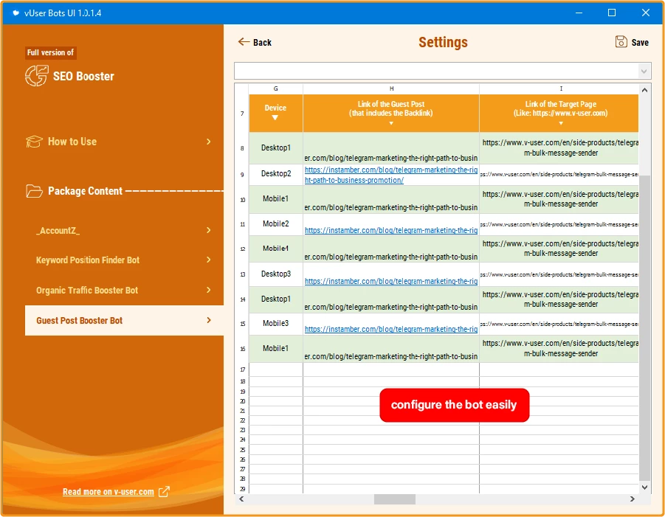Select Guest Post Booster Bot
Screen dimensions: 665x517
(x=124, y=320)
